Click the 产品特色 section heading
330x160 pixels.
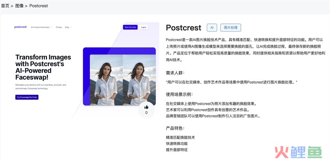pos(175,128)
